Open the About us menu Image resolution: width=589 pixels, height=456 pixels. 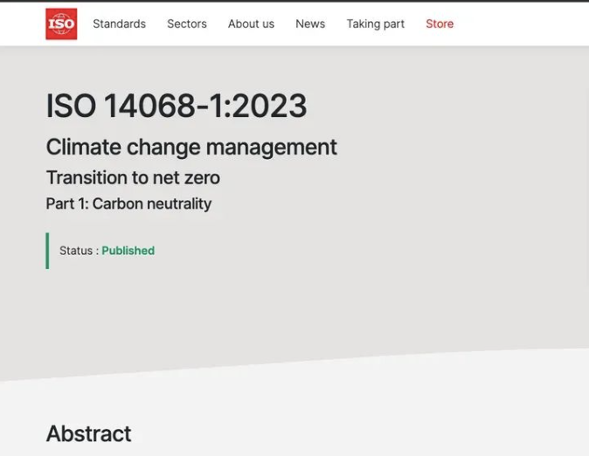[251, 24]
